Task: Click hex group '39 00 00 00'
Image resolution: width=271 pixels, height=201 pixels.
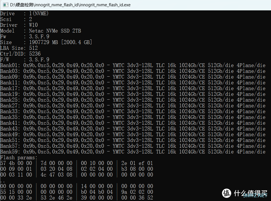Action: (x=97, y=198)
